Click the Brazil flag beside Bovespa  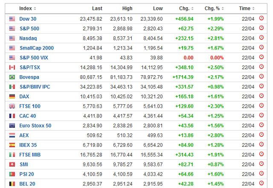[12, 77]
